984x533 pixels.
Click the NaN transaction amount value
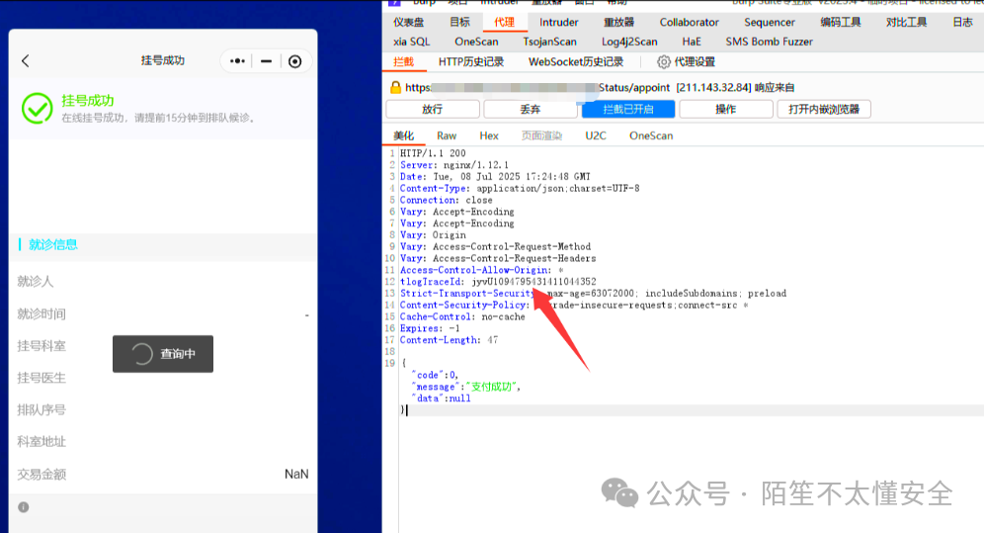296,474
